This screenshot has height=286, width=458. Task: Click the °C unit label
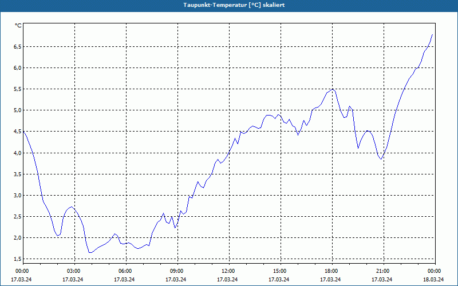[18, 26]
